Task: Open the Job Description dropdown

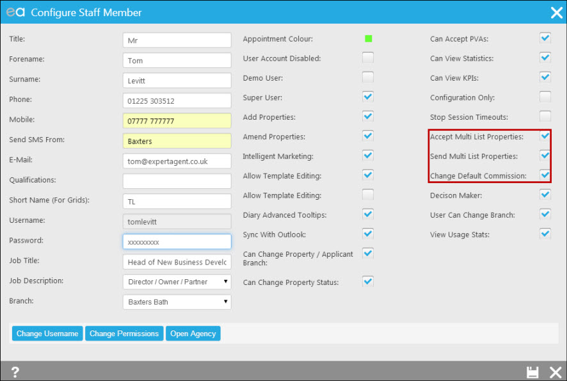Action: point(177,282)
